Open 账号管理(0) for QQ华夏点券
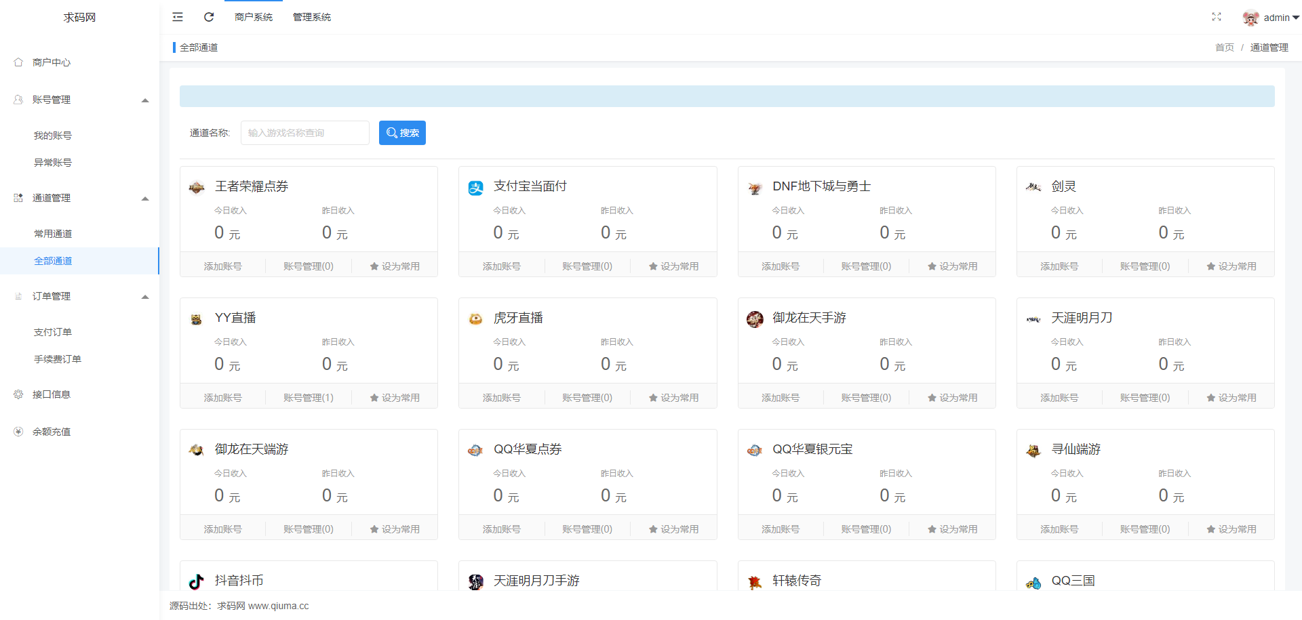This screenshot has height=620, width=1302. click(x=587, y=529)
